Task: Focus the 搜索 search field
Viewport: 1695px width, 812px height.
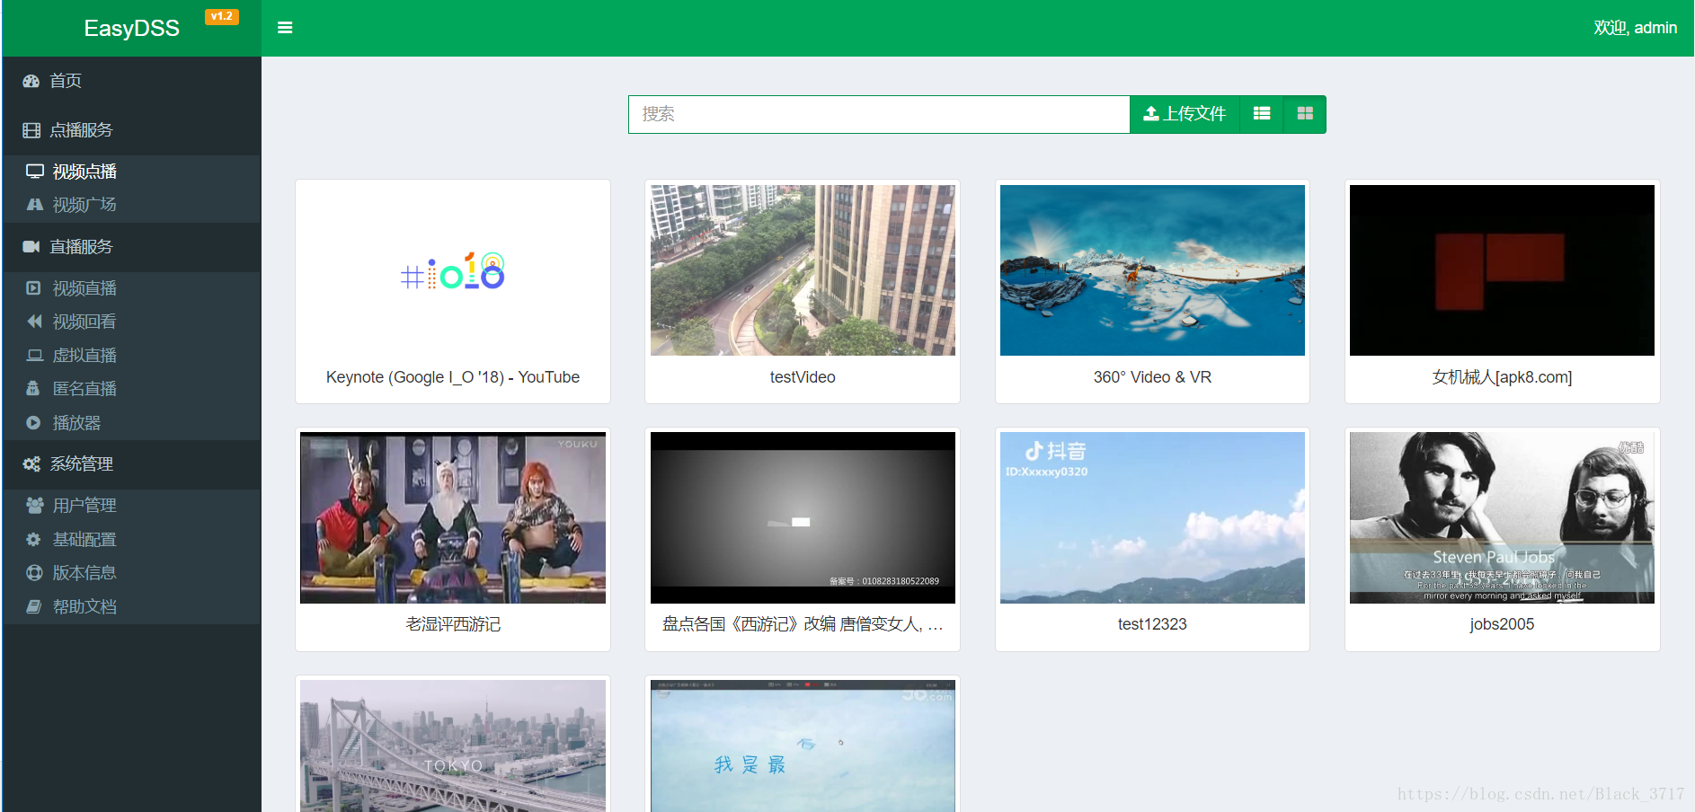Action: pos(879,114)
